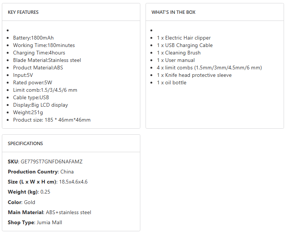Click the Limit comb:1.5/3/4.5/6 mm entry
This screenshot has height=235, width=287.
[45, 90]
